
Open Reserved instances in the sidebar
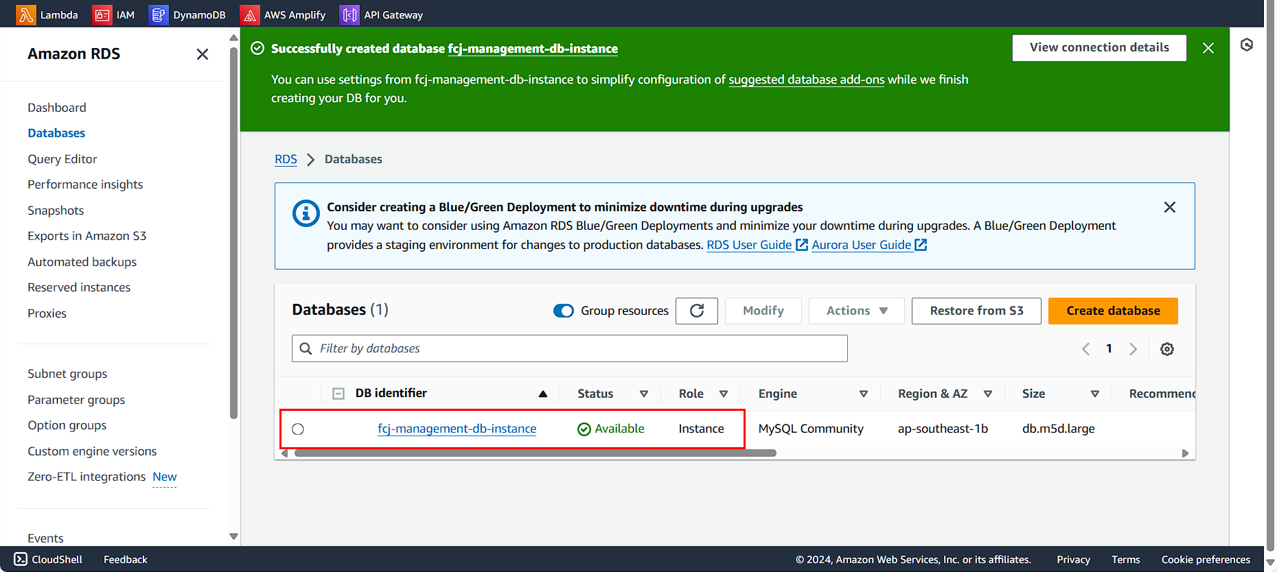pos(79,287)
